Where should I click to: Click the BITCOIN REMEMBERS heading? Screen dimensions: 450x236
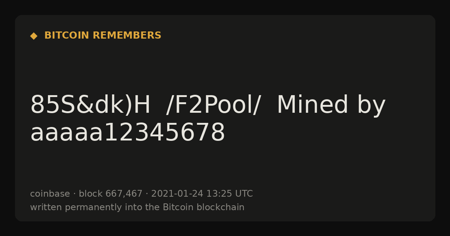click(103, 36)
